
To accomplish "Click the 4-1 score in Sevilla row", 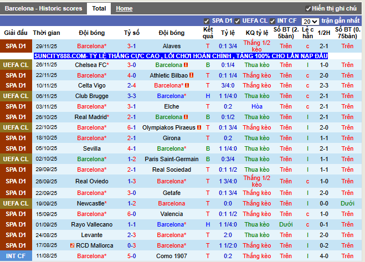I will click(x=131, y=148).
